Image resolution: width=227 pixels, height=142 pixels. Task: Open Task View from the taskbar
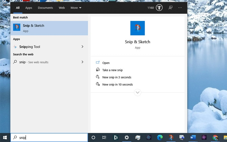104,138
